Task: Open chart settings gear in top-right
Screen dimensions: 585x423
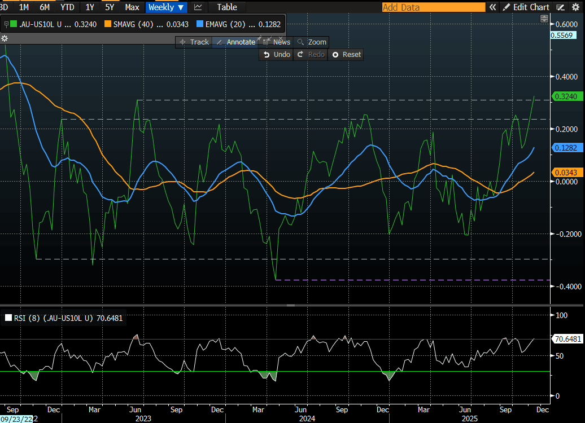Action: [576, 7]
